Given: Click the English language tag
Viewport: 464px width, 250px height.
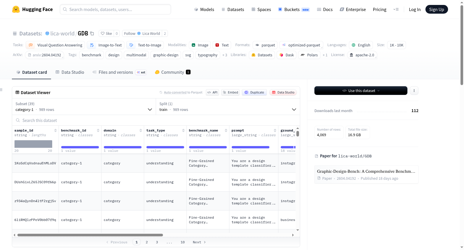Looking at the screenshot, I should point(361,45).
